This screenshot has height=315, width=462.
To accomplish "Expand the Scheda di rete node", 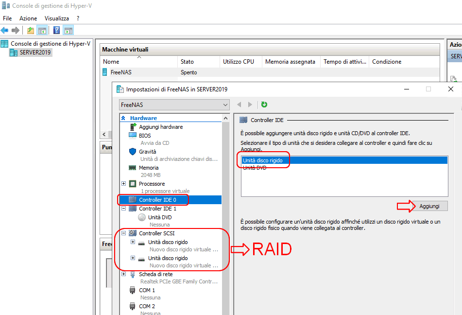I will (x=124, y=274).
